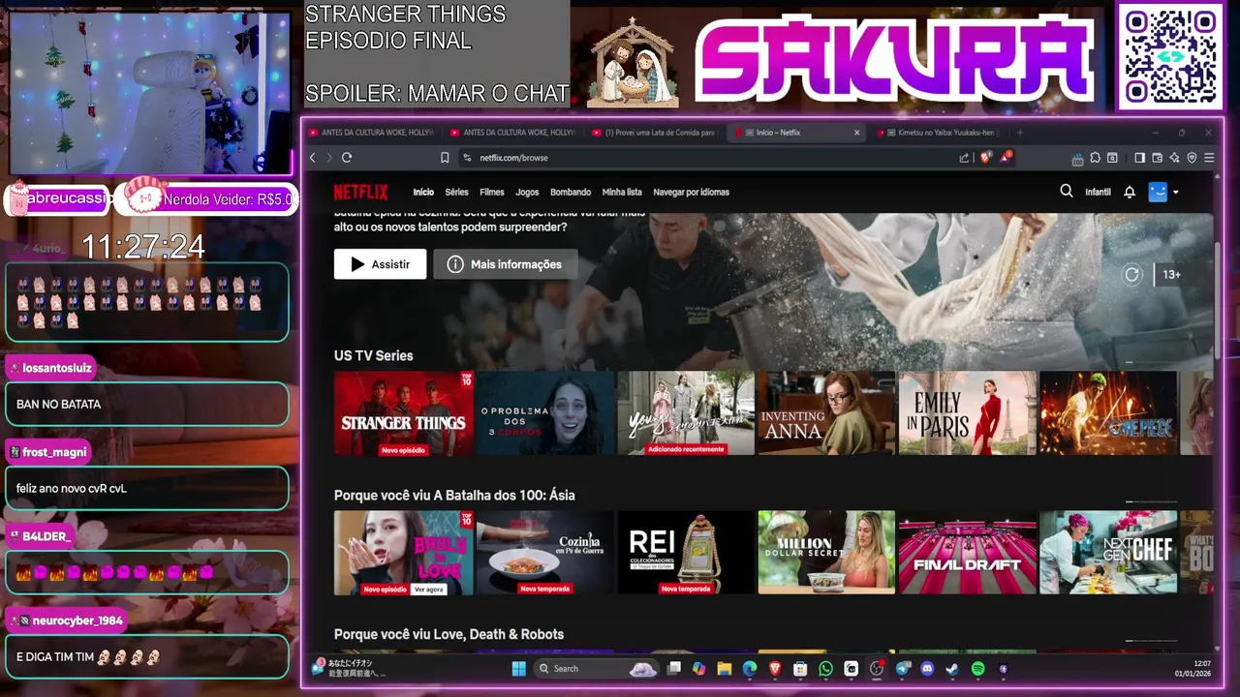This screenshot has height=697, width=1240.
Task: Open the share icon in the address bar
Action: [964, 158]
